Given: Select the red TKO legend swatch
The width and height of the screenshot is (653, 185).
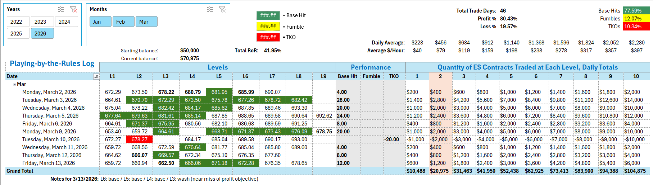Looking at the screenshot, I should (268, 37).
